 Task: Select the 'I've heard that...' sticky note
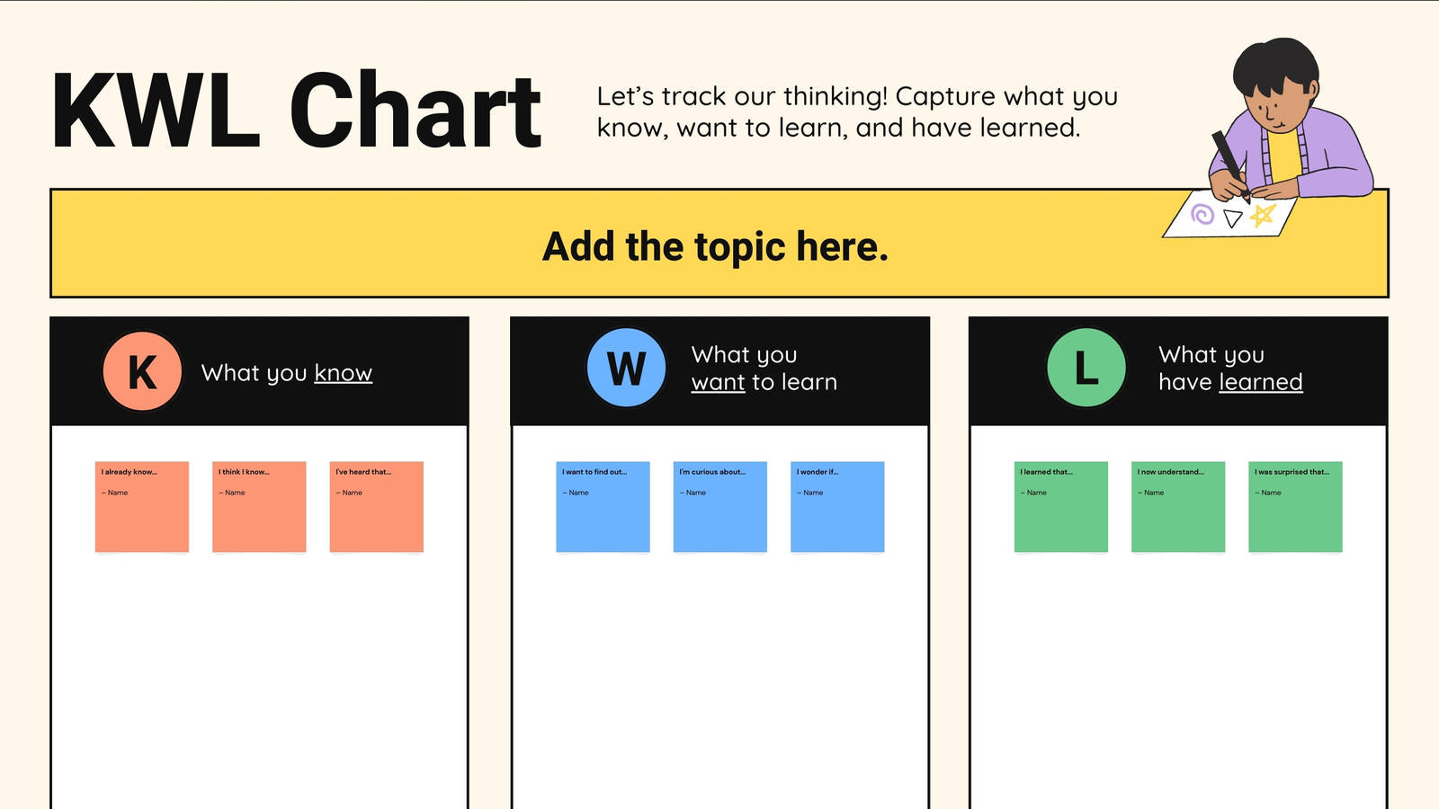click(377, 507)
